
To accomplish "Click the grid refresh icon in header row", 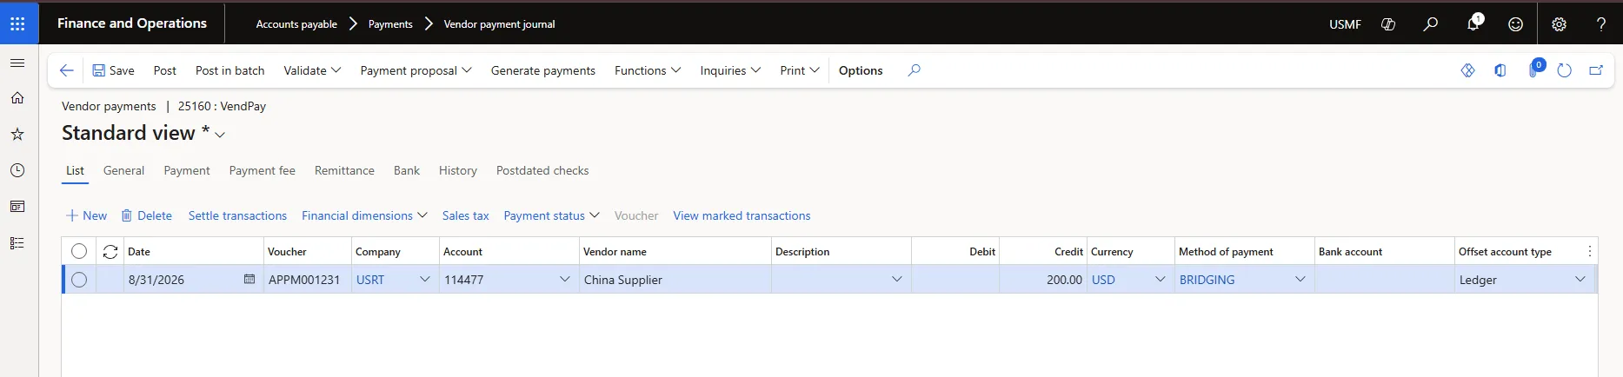I will pyautogui.click(x=110, y=252).
